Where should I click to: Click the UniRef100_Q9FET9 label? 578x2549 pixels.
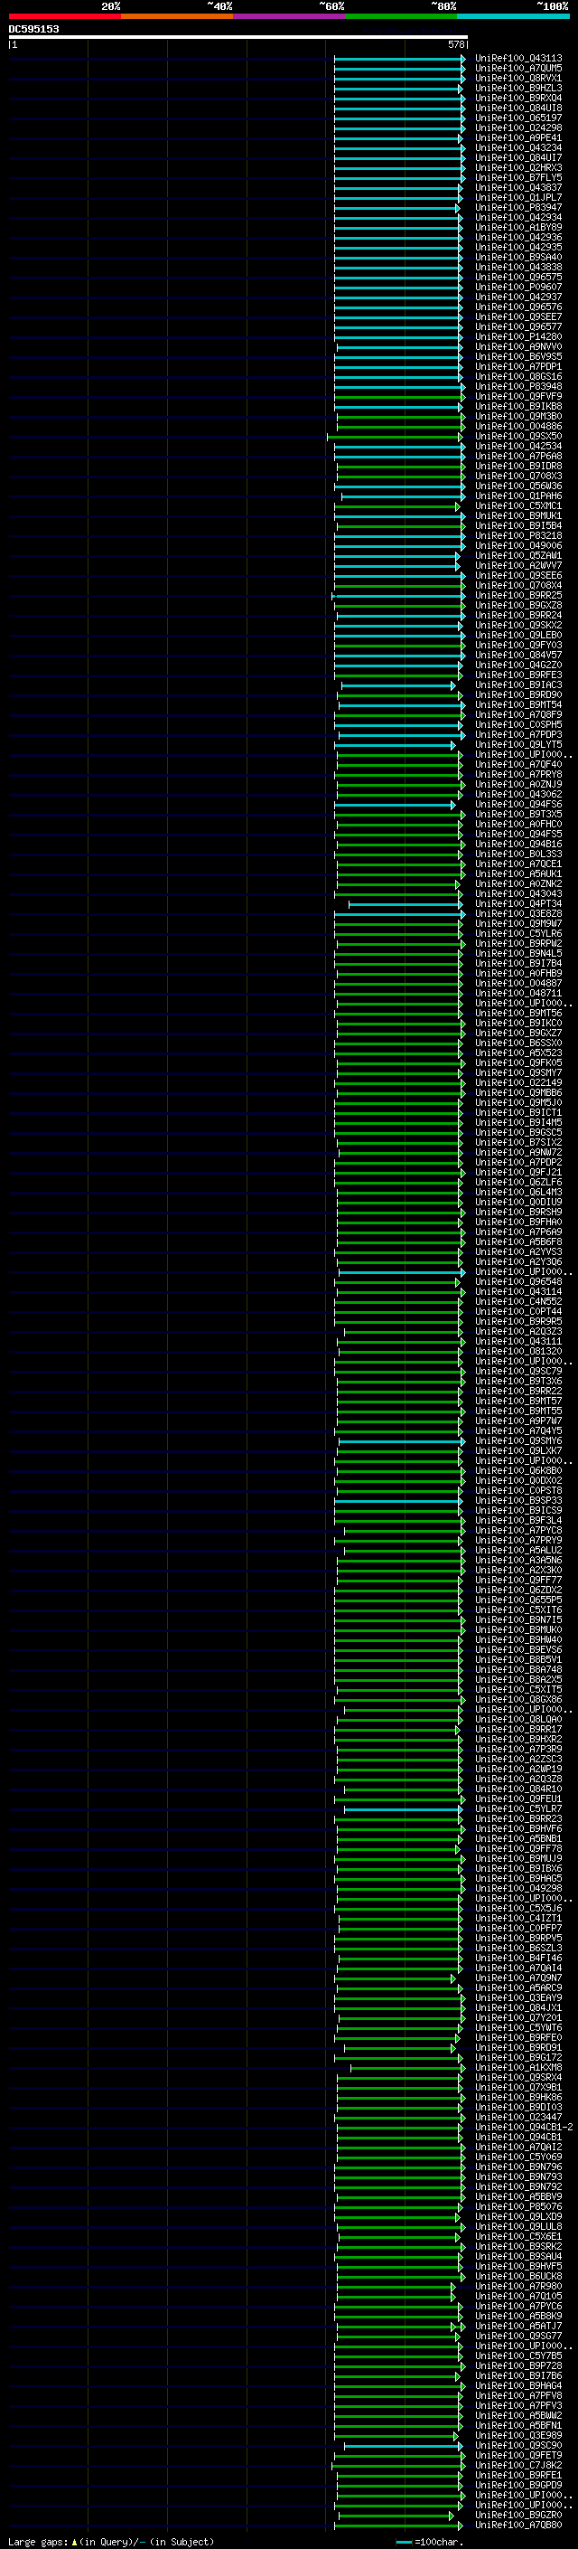518,2455
